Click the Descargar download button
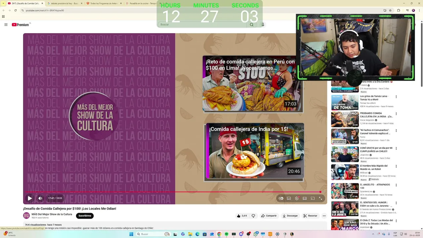The height and width of the screenshot is (238, 423). (x=290, y=216)
